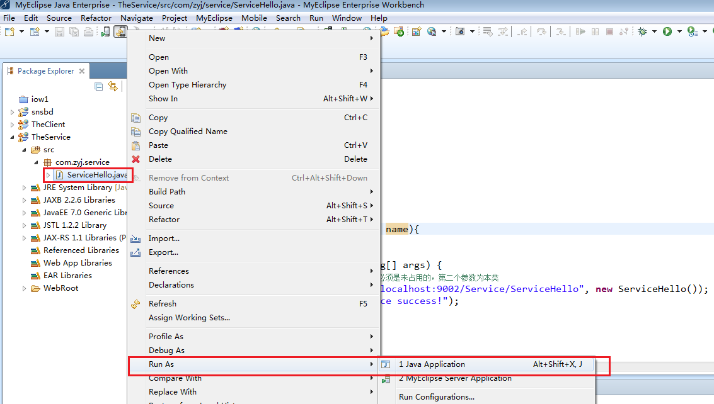The width and height of the screenshot is (714, 404).
Task: Choose Refresh in context menu
Action: [x=254, y=304]
